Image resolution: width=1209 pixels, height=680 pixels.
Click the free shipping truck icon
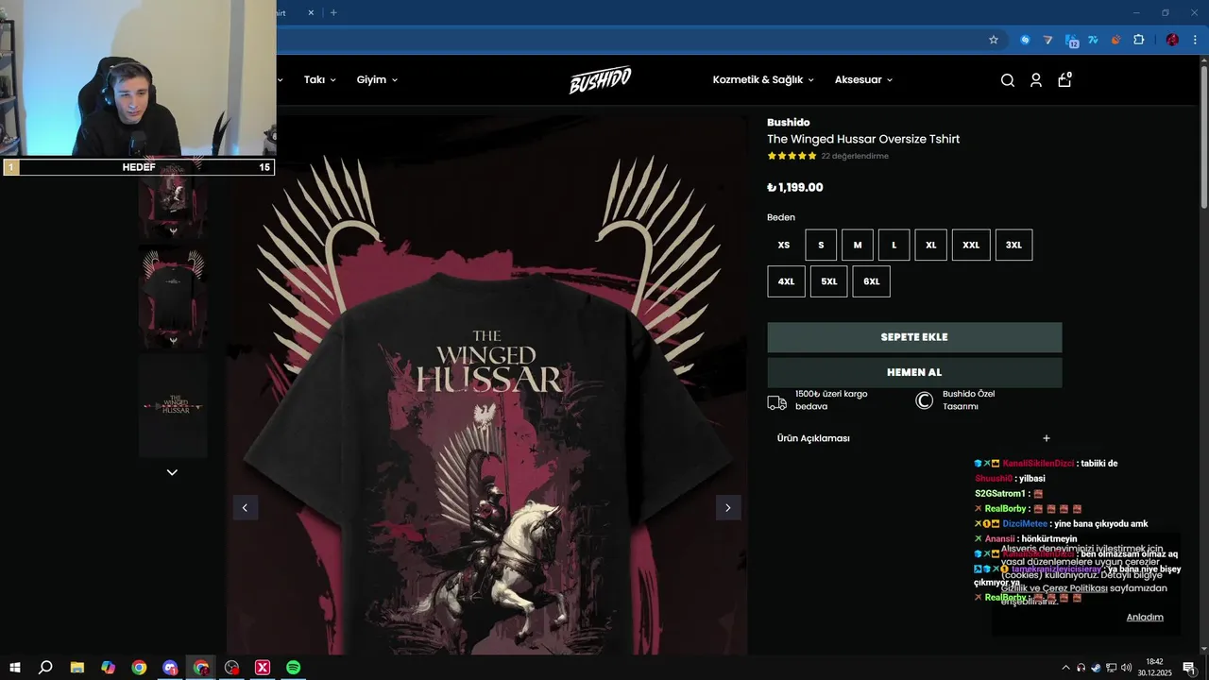pyautogui.click(x=776, y=401)
